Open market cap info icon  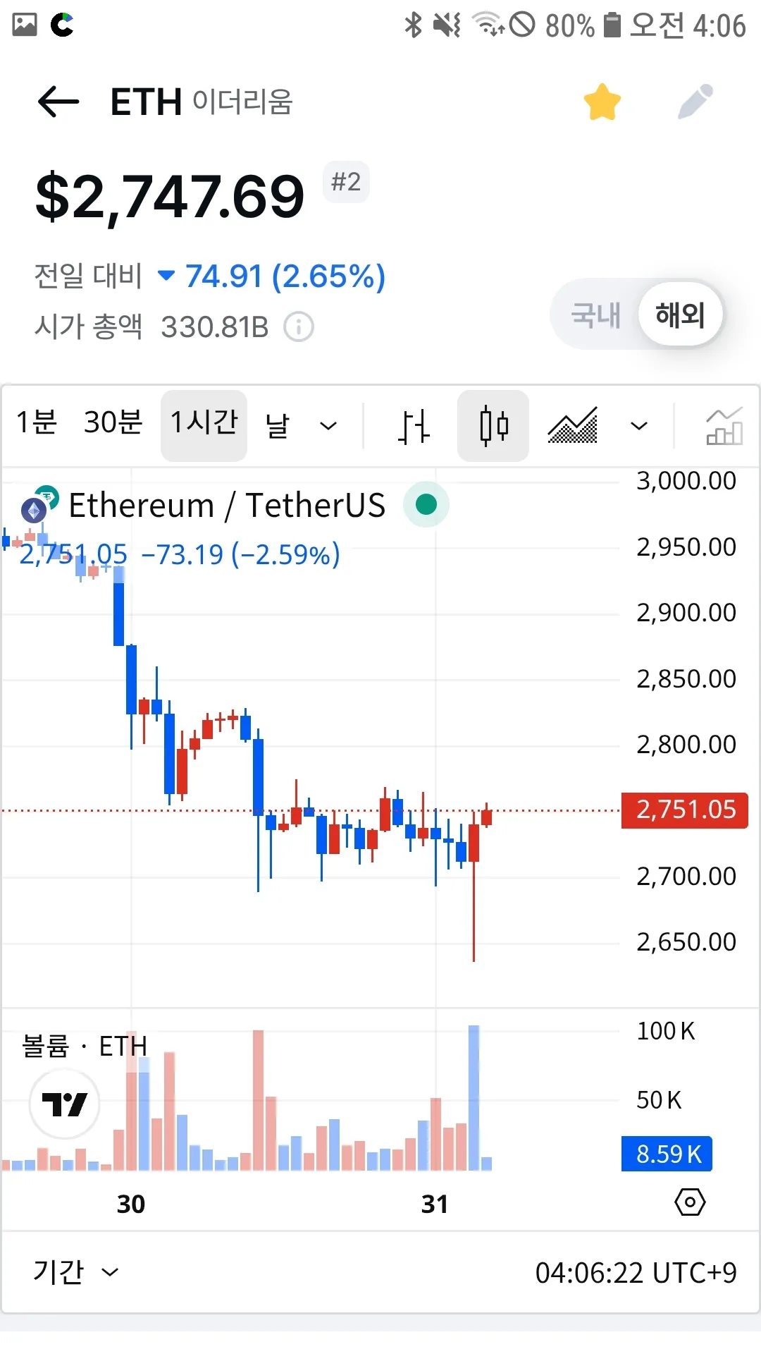click(x=299, y=327)
